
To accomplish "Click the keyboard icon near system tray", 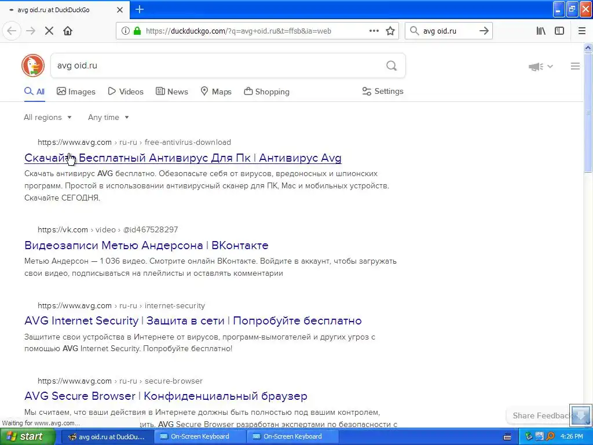I will tap(507, 437).
